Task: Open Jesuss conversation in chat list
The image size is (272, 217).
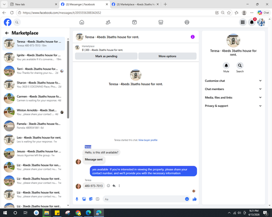Action: [x=34, y=154]
